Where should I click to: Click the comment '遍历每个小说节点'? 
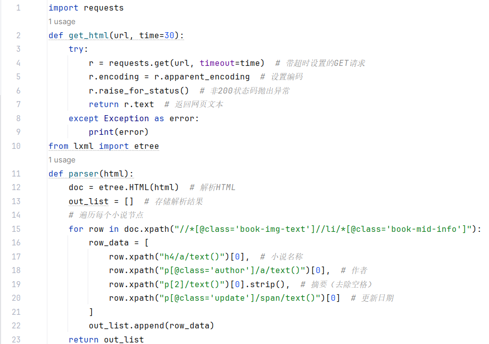point(106,215)
